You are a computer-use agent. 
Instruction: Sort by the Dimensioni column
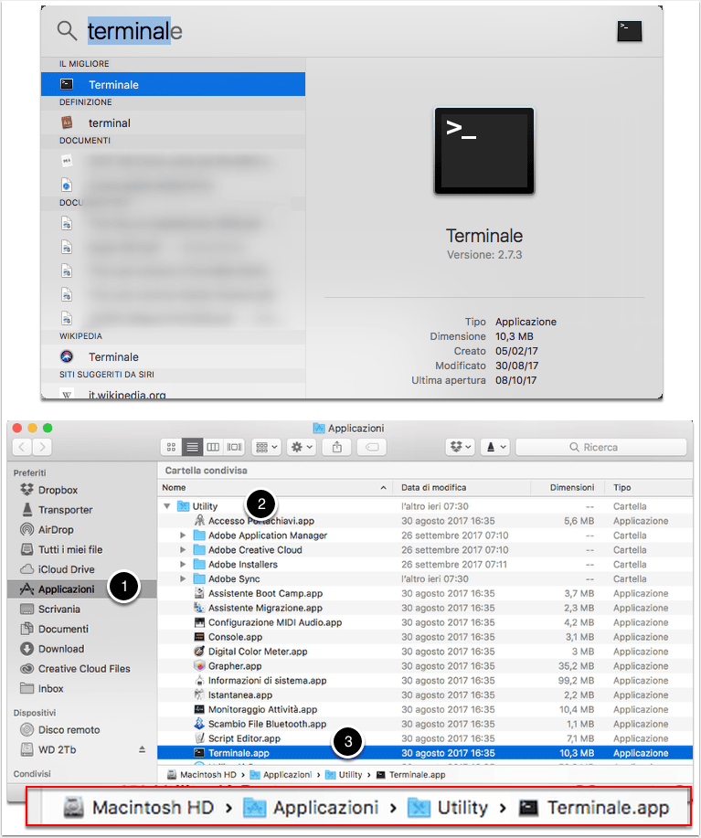[568, 487]
